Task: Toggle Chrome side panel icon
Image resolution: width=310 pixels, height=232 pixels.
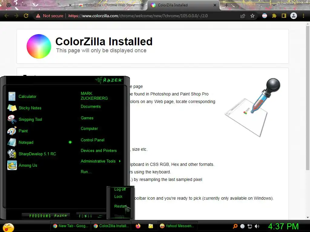Action: (x=284, y=16)
